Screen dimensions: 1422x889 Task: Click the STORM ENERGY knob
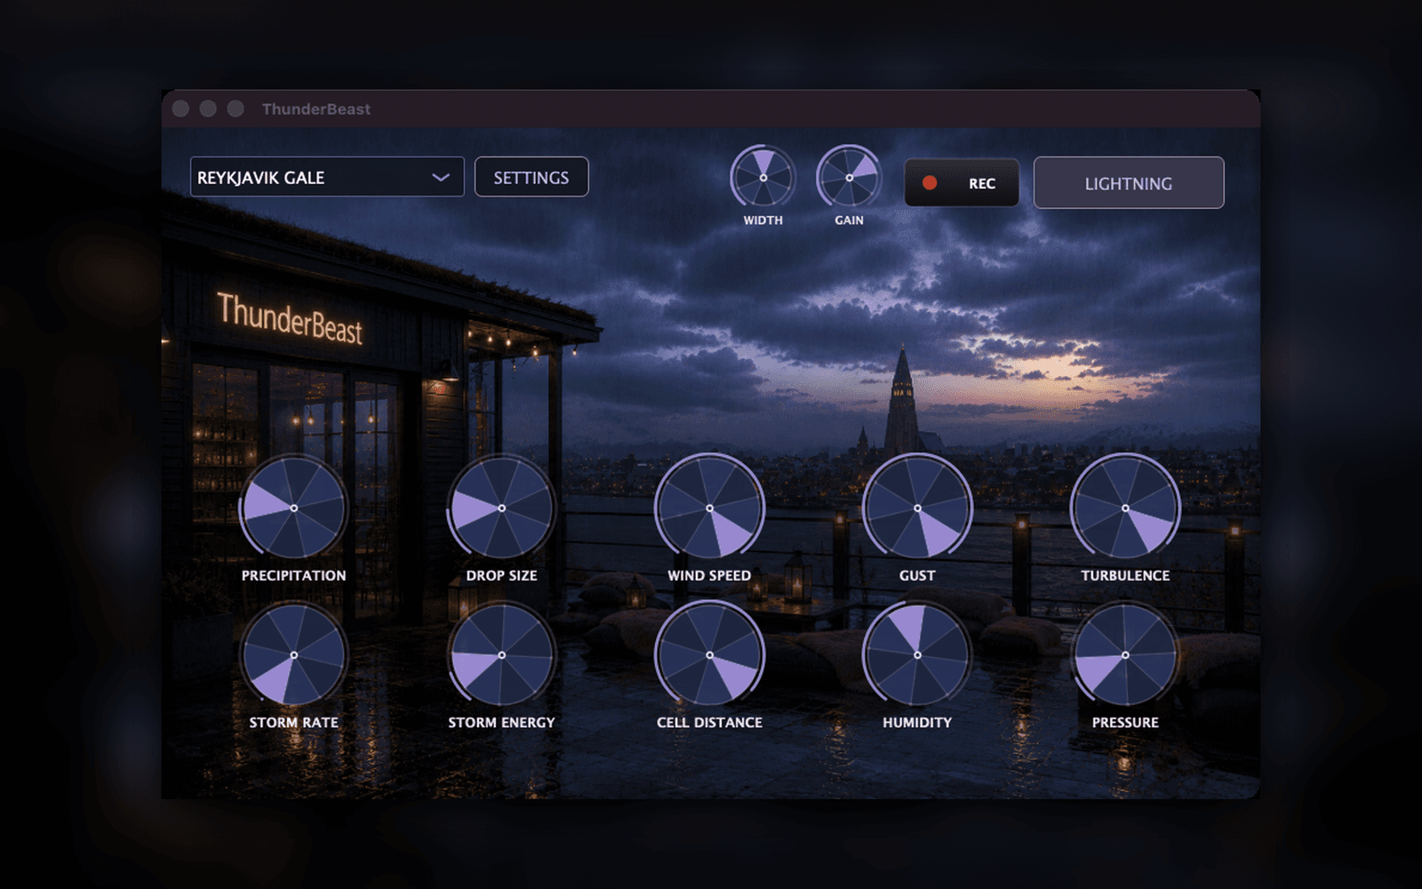click(x=502, y=655)
